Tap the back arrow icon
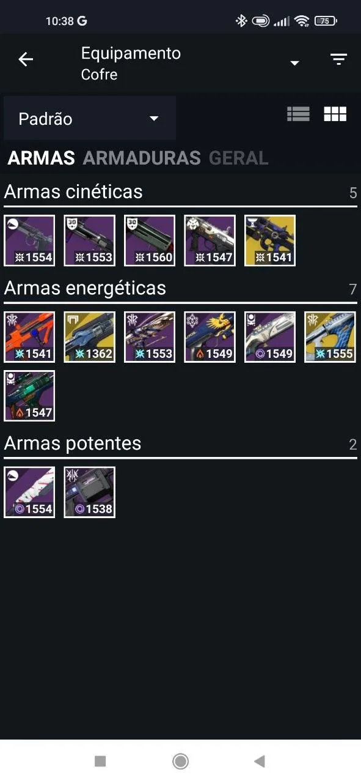The height and width of the screenshot is (783, 361). (26, 59)
